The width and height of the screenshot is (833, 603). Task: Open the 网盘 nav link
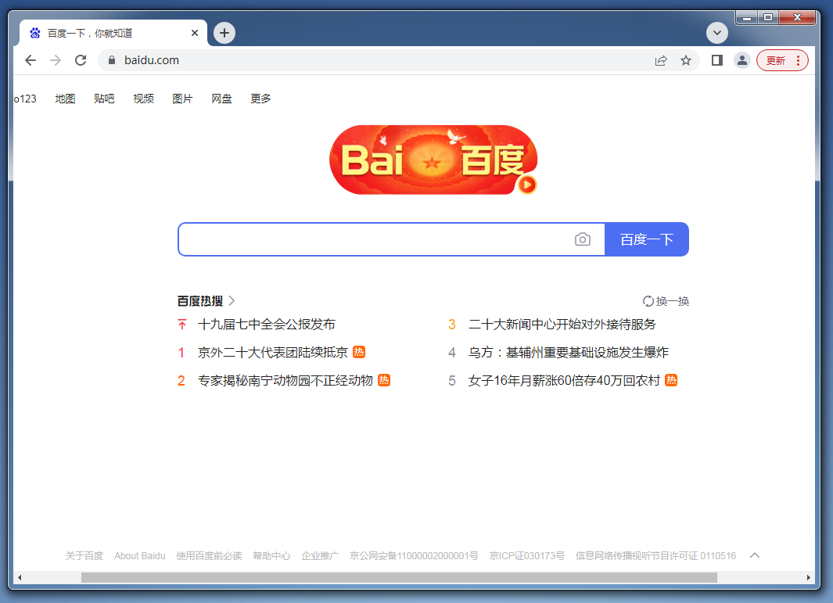click(221, 99)
